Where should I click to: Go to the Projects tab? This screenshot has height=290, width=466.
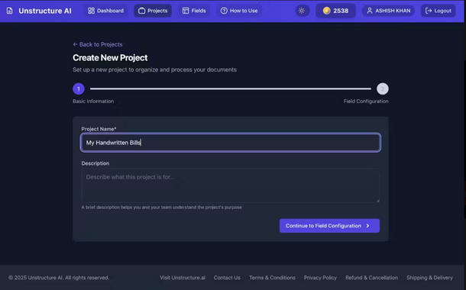coord(153,11)
